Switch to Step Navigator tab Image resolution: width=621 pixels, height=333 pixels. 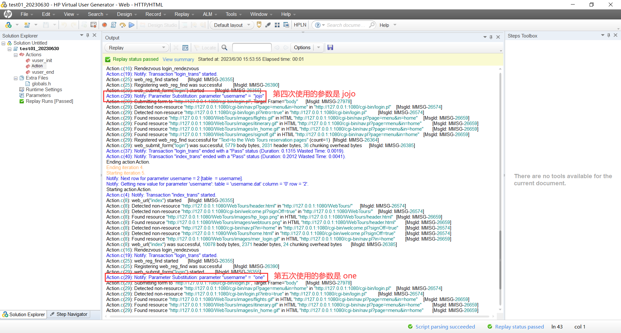click(x=69, y=314)
